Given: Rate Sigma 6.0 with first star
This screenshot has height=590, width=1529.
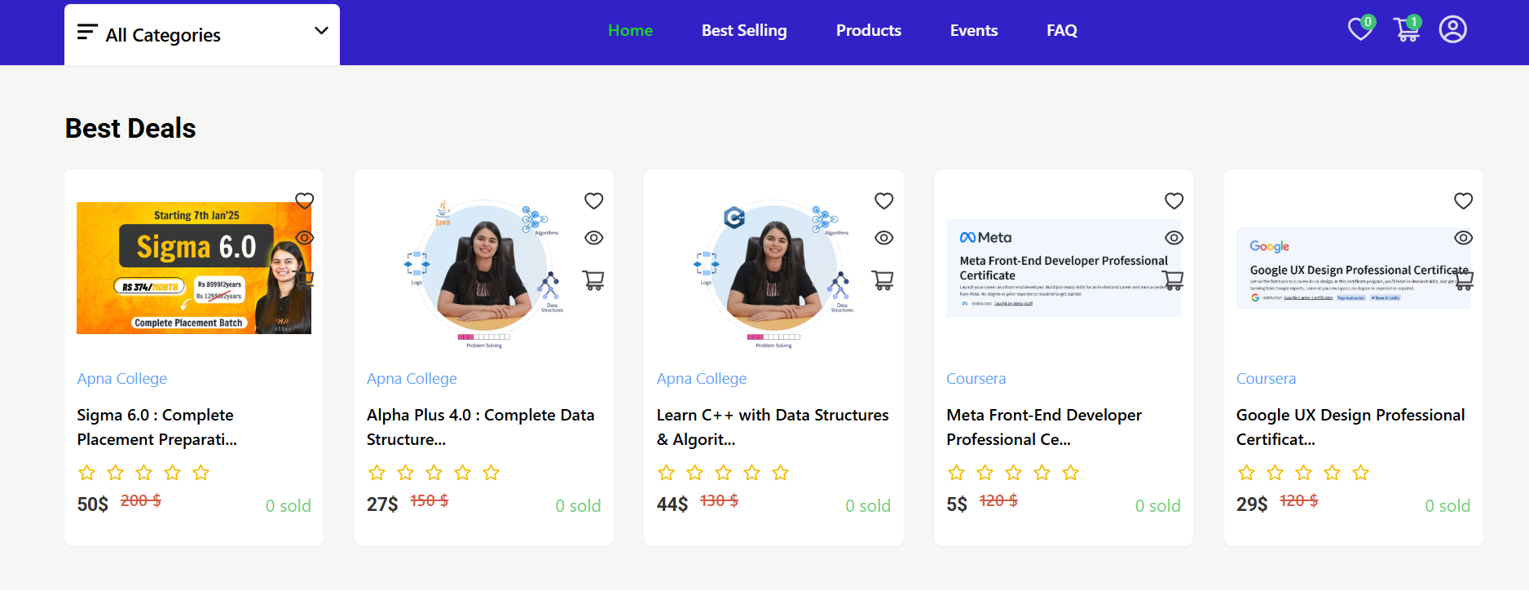Looking at the screenshot, I should click(86, 473).
